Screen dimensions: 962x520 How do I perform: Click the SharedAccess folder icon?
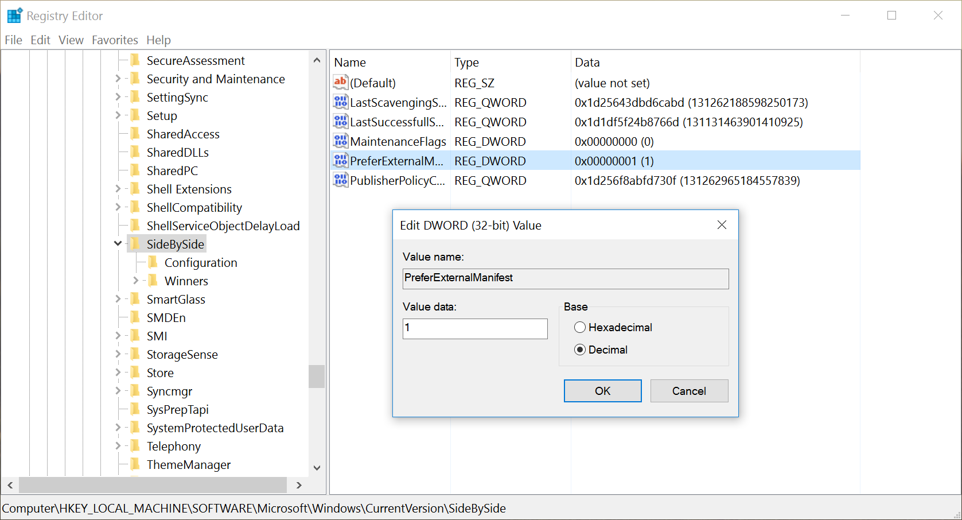(135, 134)
